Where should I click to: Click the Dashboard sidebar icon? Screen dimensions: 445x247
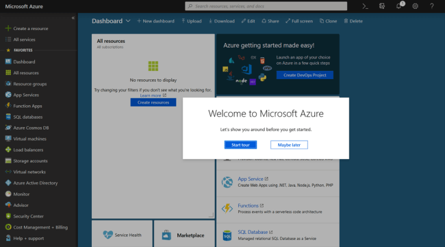[8, 61]
